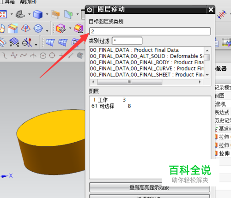Click the category list vertical scrollbar thumb
Viewport: 231px width, 198px height.
[207, 57]
